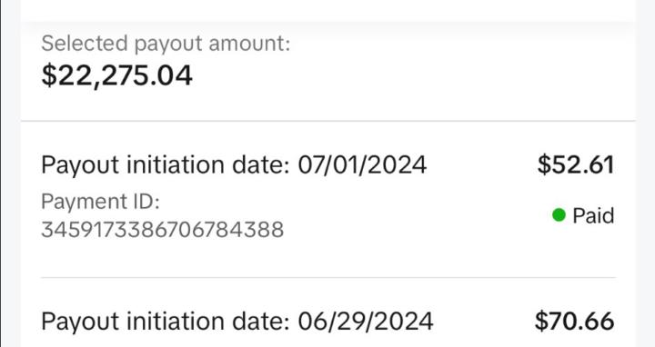This screenshot has width=655, height=347.
Task: Open the 07/01/2024 payout entry
Action: click(327, 199)
